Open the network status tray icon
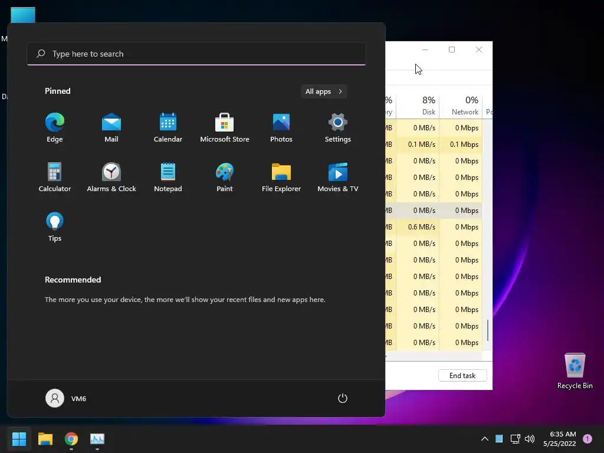The width and height of the screenshot is (604, 453). [515, 439]
